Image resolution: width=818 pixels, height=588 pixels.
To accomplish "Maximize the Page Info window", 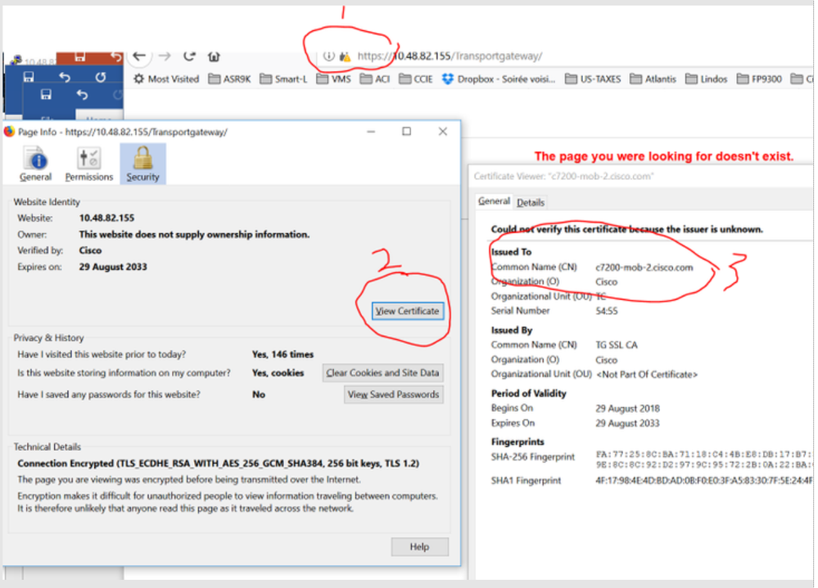I will (406, 131).
